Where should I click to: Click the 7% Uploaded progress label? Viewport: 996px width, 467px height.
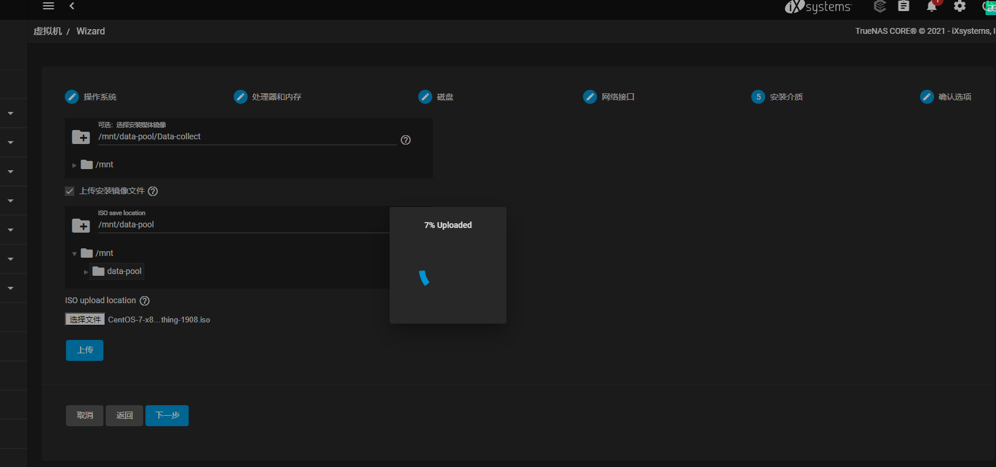(448, 225)
